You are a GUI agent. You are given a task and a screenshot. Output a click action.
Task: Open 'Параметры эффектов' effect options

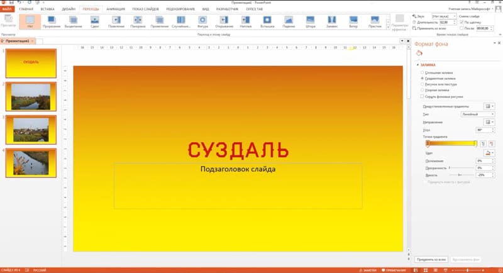tap(399, 23)
